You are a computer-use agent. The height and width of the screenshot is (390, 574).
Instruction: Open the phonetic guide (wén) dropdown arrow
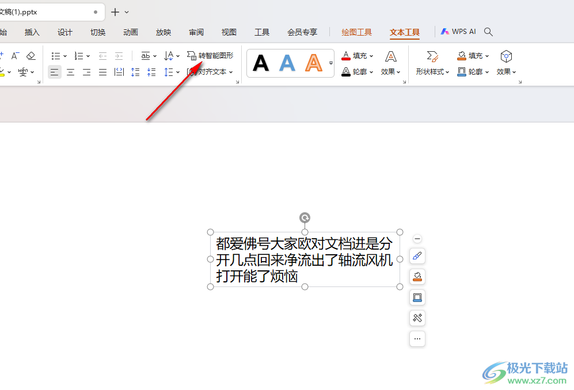coord(32,72)
